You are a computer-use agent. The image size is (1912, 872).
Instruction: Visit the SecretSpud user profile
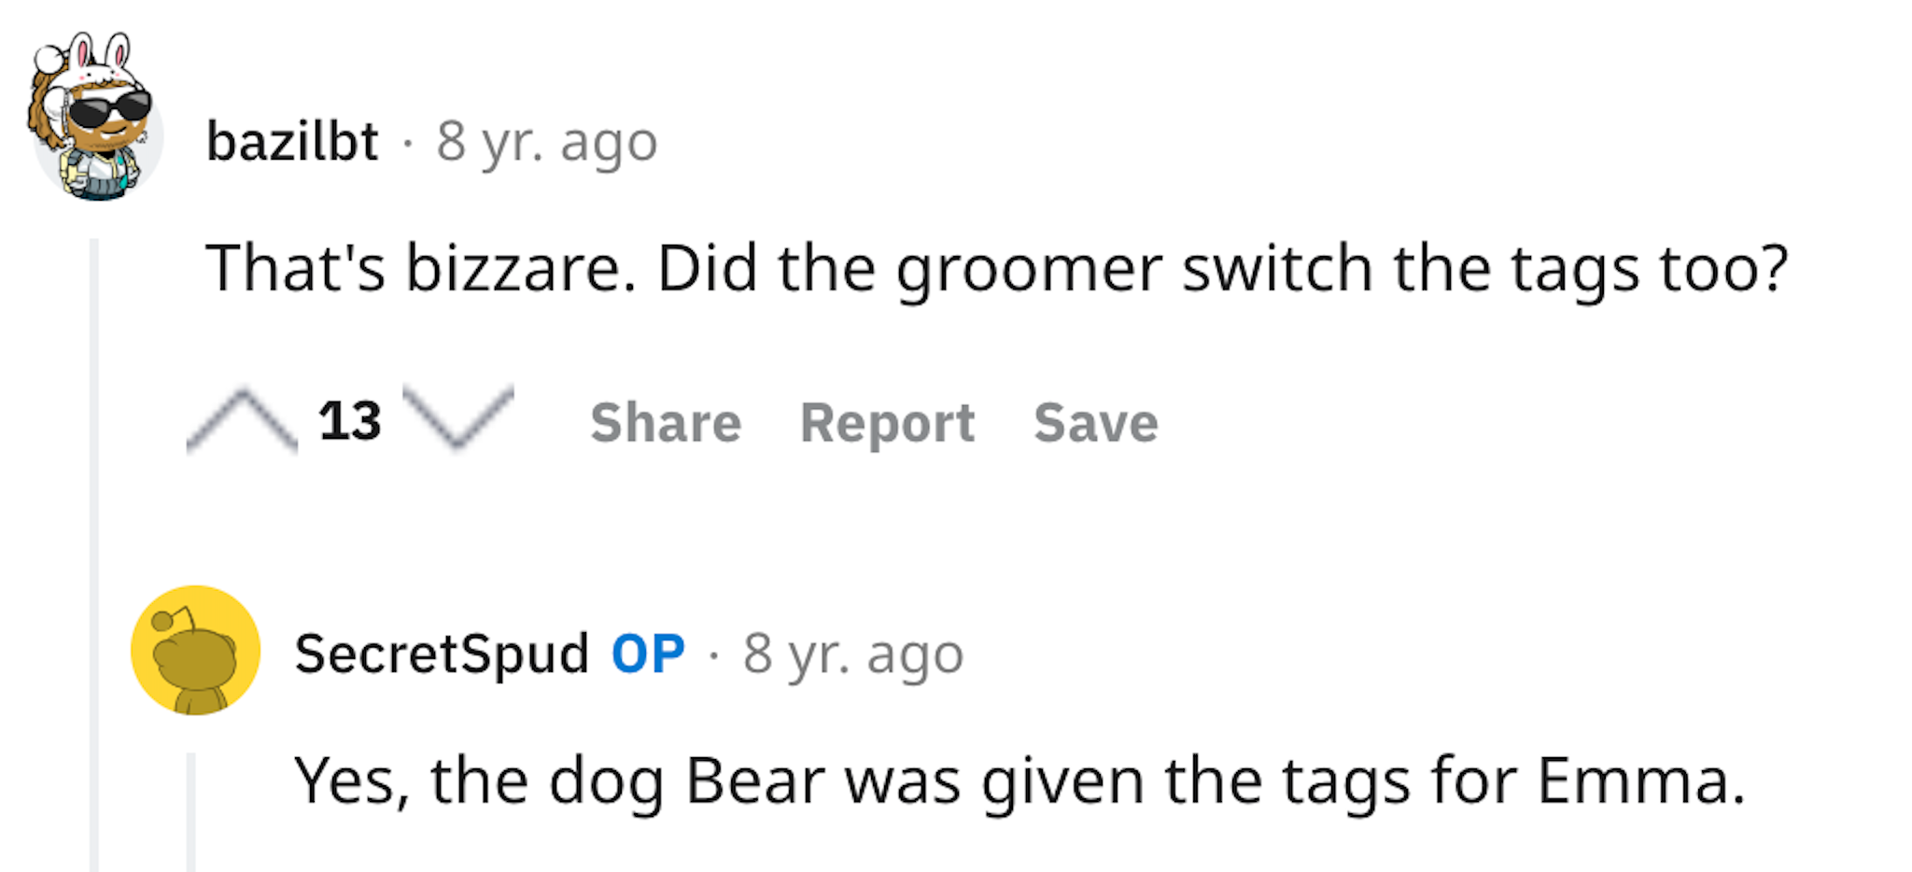click(x=442, y=654)
